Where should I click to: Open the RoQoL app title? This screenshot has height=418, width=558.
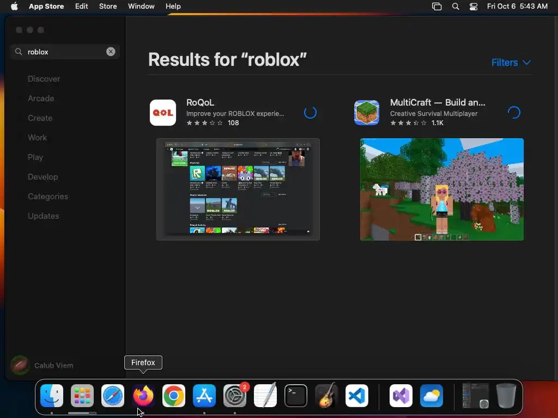pos(200,102)
